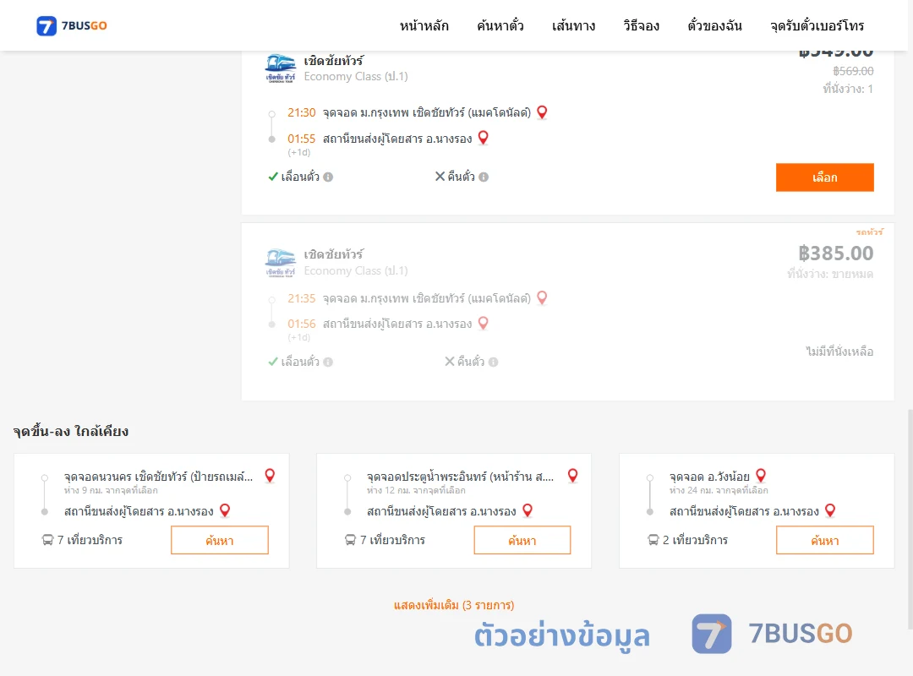This screenshot has height=676, width=913.
Task: Click info icon beside คืนตั๋ว on 21:30 trip
Action: pos(484,177)
